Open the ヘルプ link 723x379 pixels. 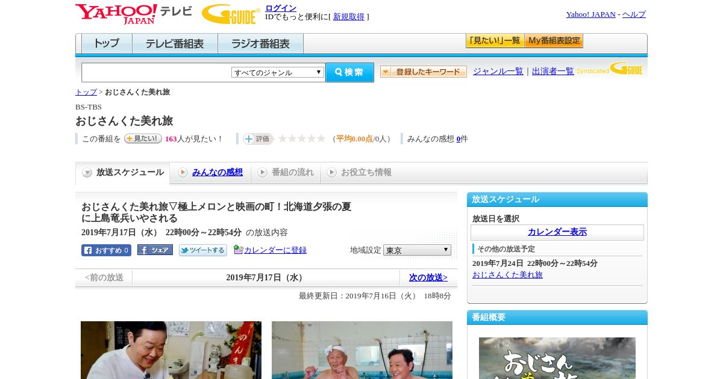(x=634, y=14)
